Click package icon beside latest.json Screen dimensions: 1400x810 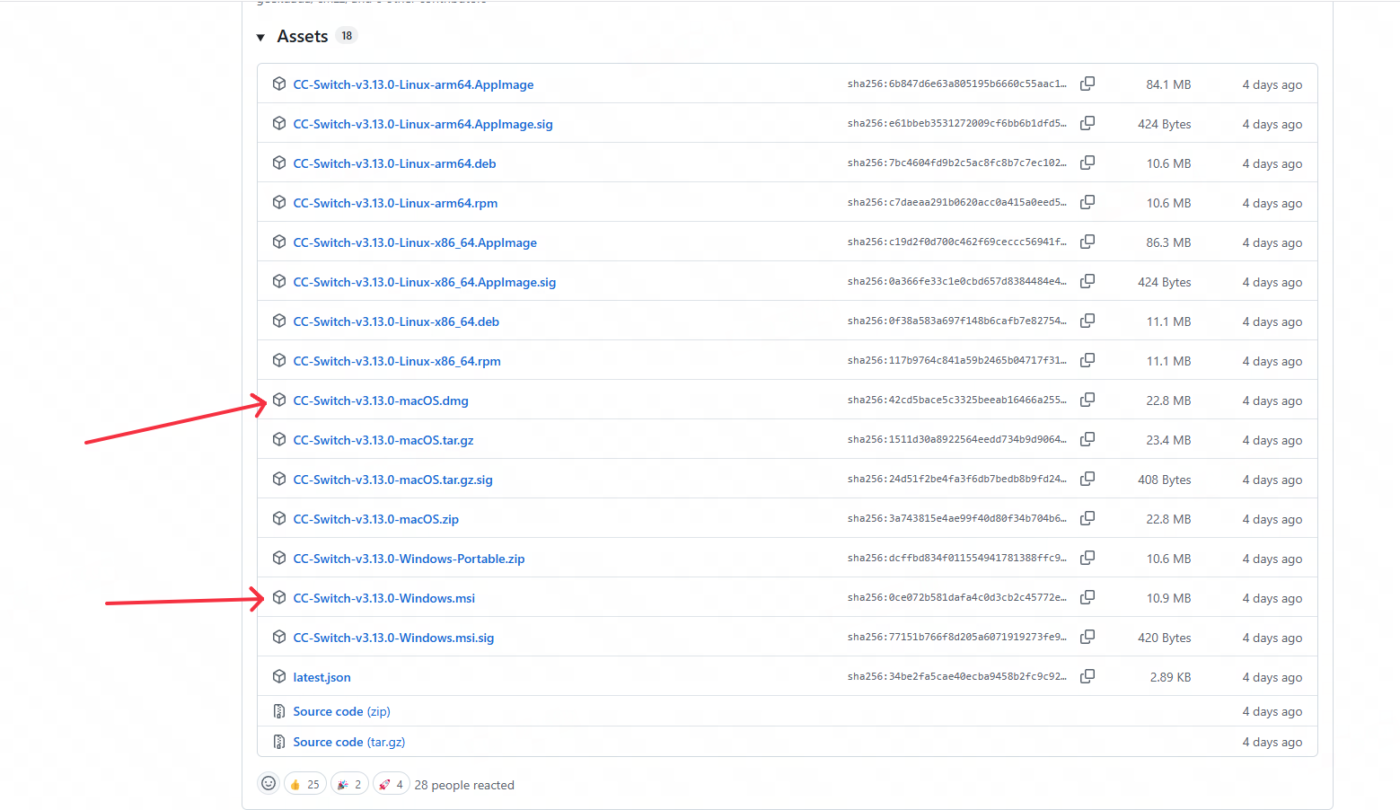(x=279, y=676)
